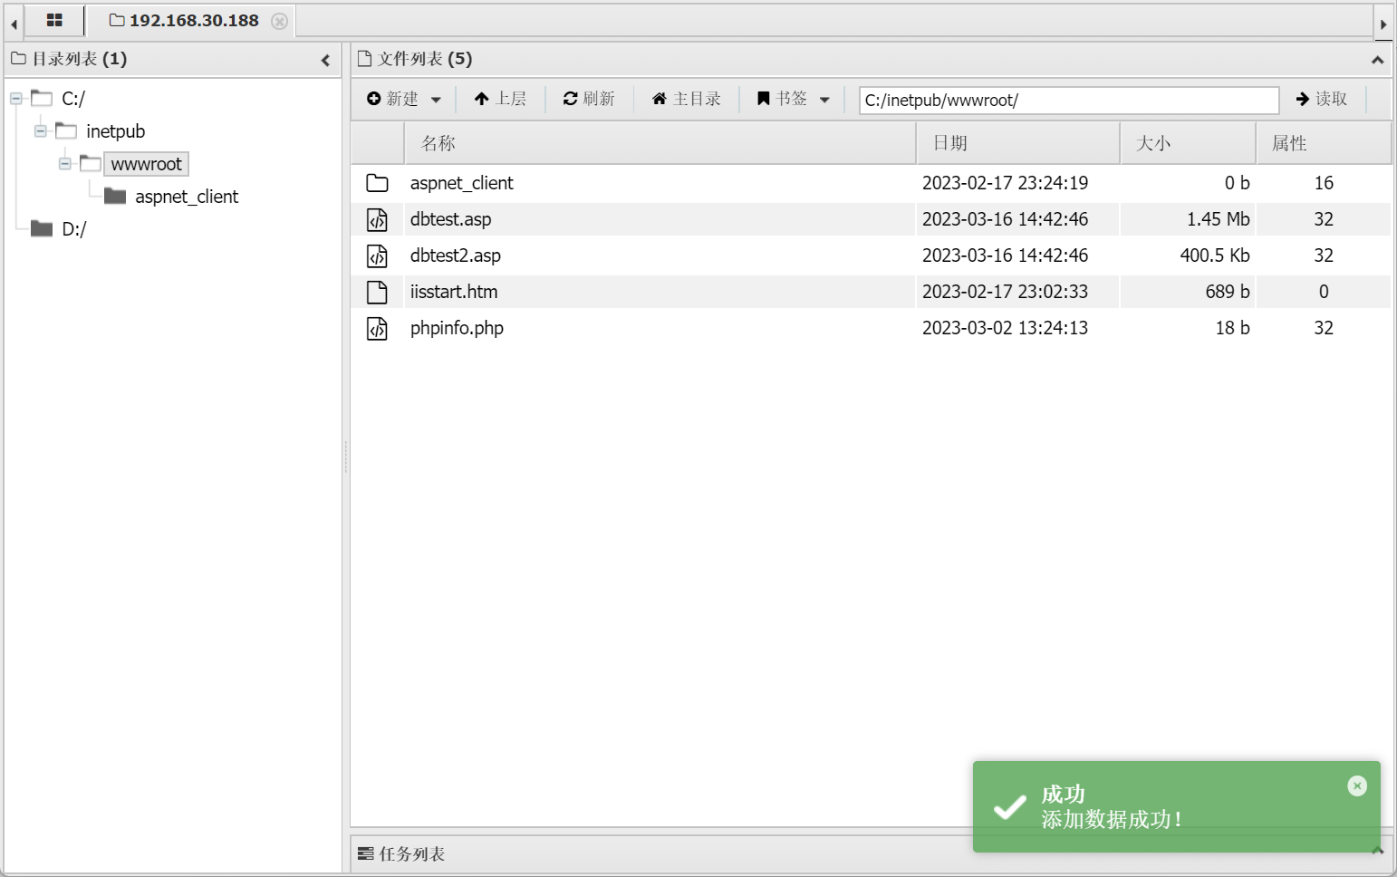Select the dbtest.asp file name
Screen dimensions: 1397x877
[451, 219]
